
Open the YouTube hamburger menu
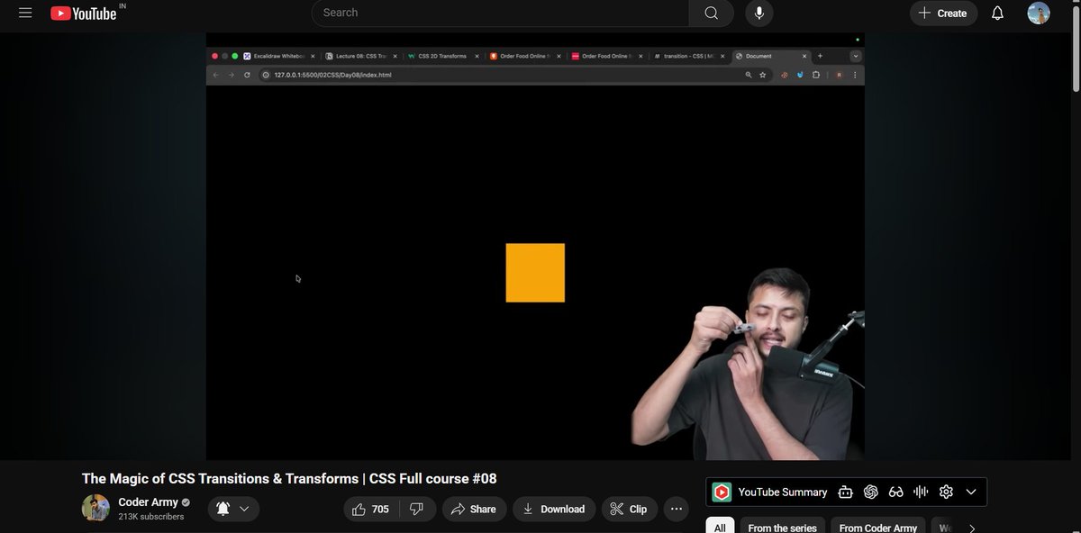[x=24, y=13]
